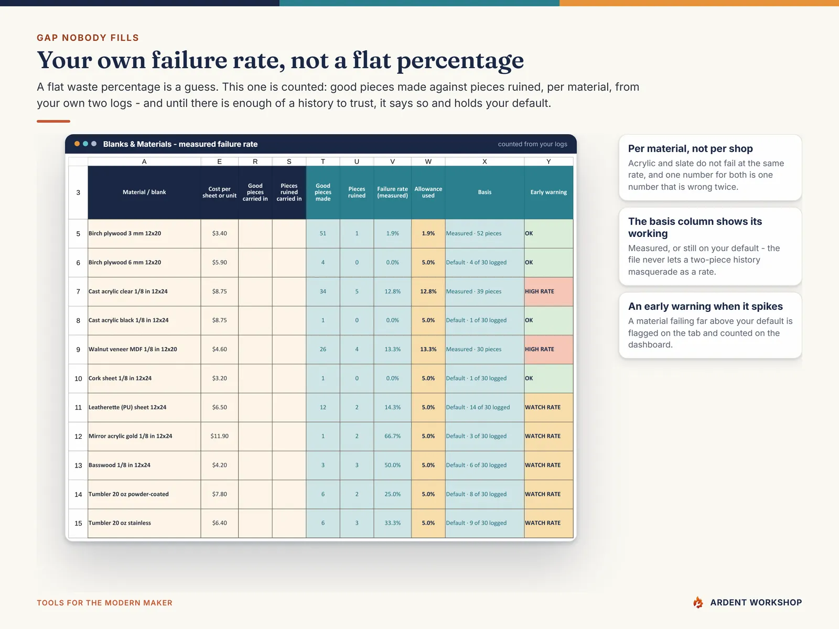The width and height of the screenshot is (839, 629).
Task: Select the Cast acrylic clear material cell
Action: 144,291
